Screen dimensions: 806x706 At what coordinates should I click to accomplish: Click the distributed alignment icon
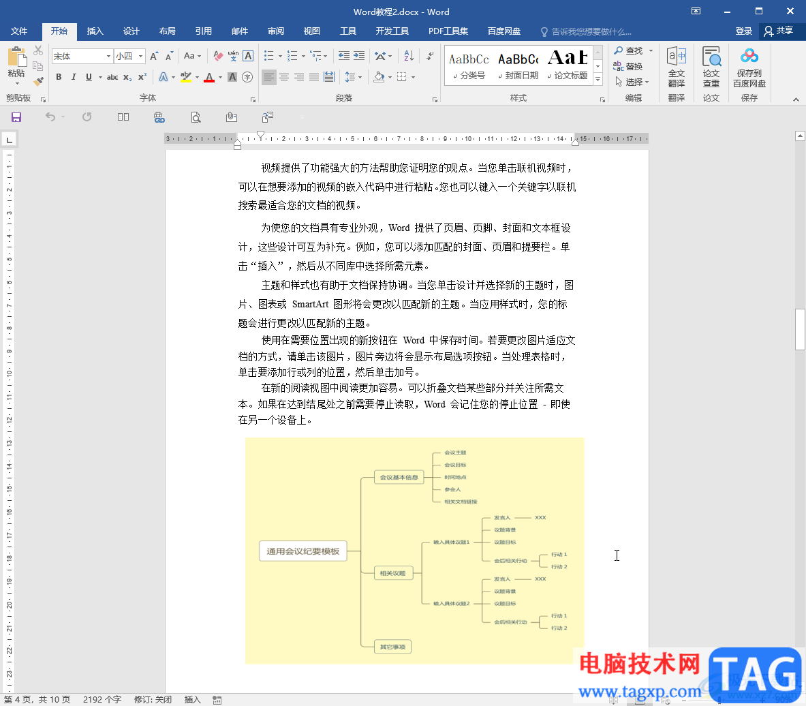329,77
